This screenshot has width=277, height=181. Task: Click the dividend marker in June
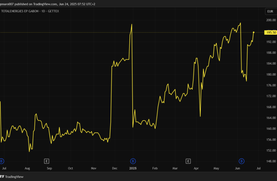tap(242, 161)
